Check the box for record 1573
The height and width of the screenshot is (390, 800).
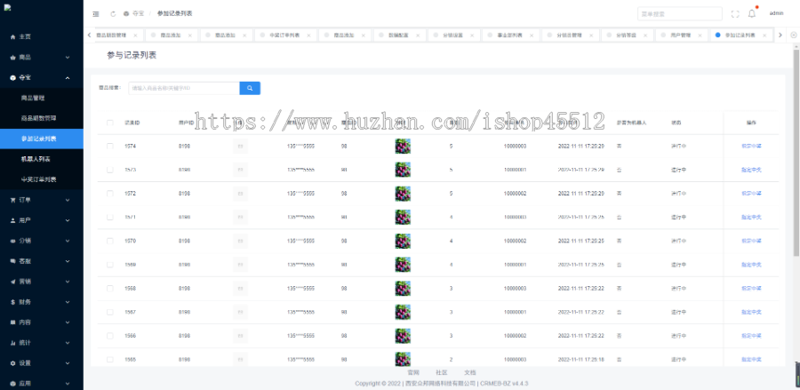109,170
